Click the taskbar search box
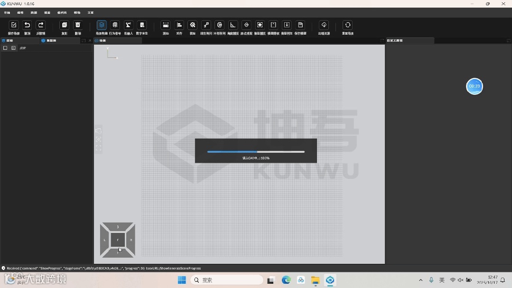The image size is (512, 288). [227, 280]
